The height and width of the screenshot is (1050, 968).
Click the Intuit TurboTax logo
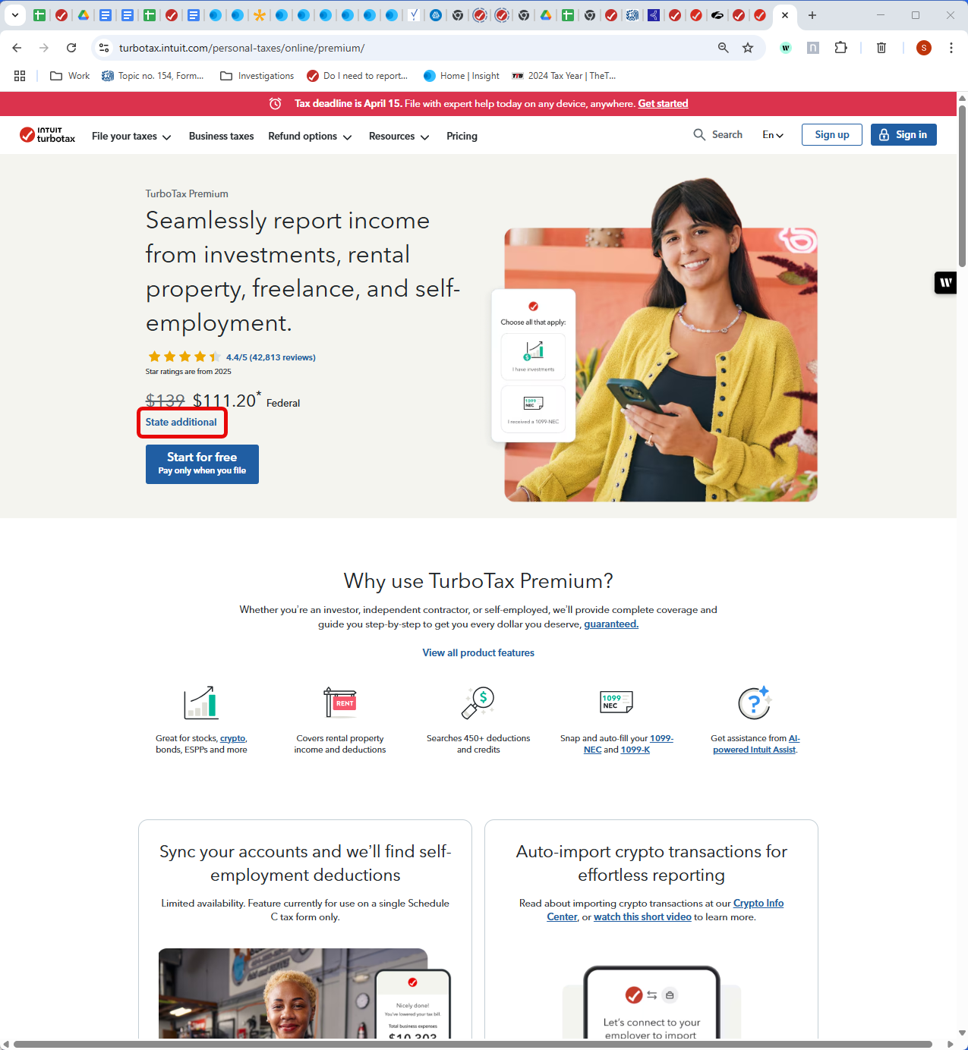pos(47,135)
